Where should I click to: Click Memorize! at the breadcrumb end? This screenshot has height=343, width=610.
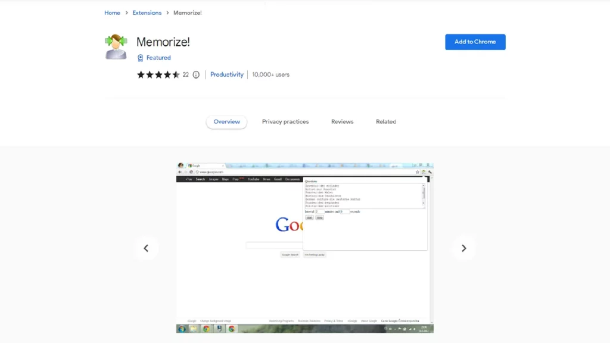187,13
